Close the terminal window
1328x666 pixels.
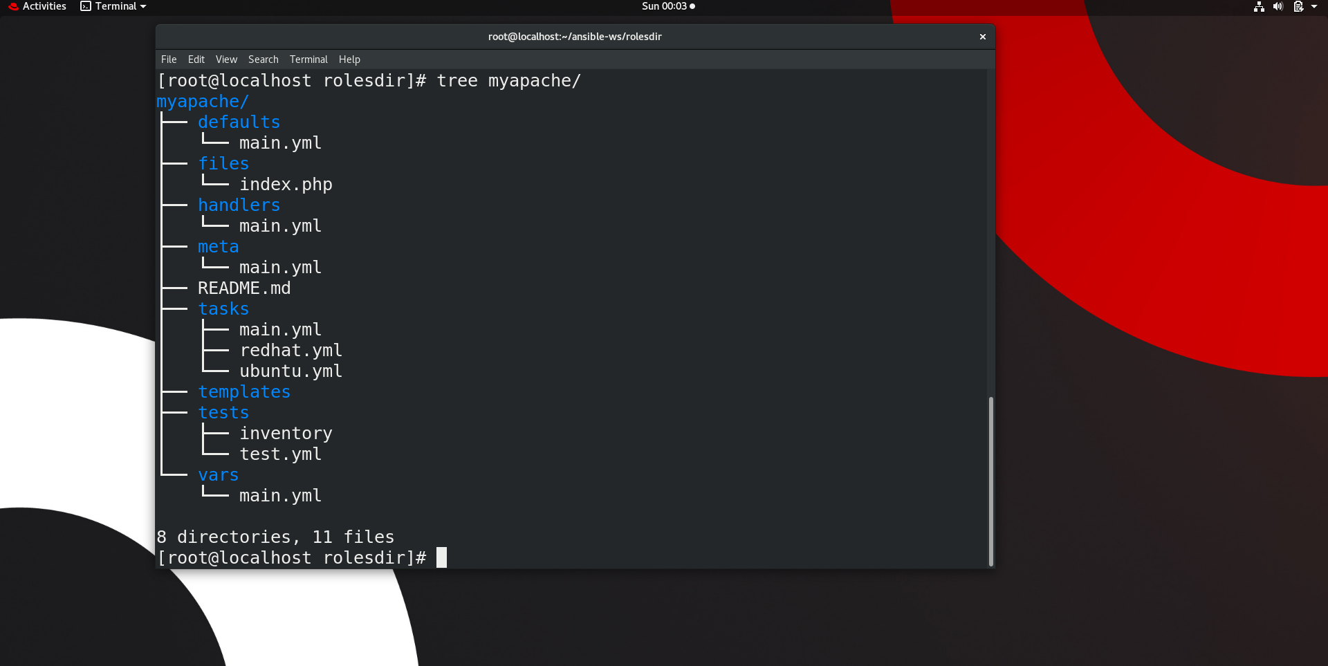982,37
